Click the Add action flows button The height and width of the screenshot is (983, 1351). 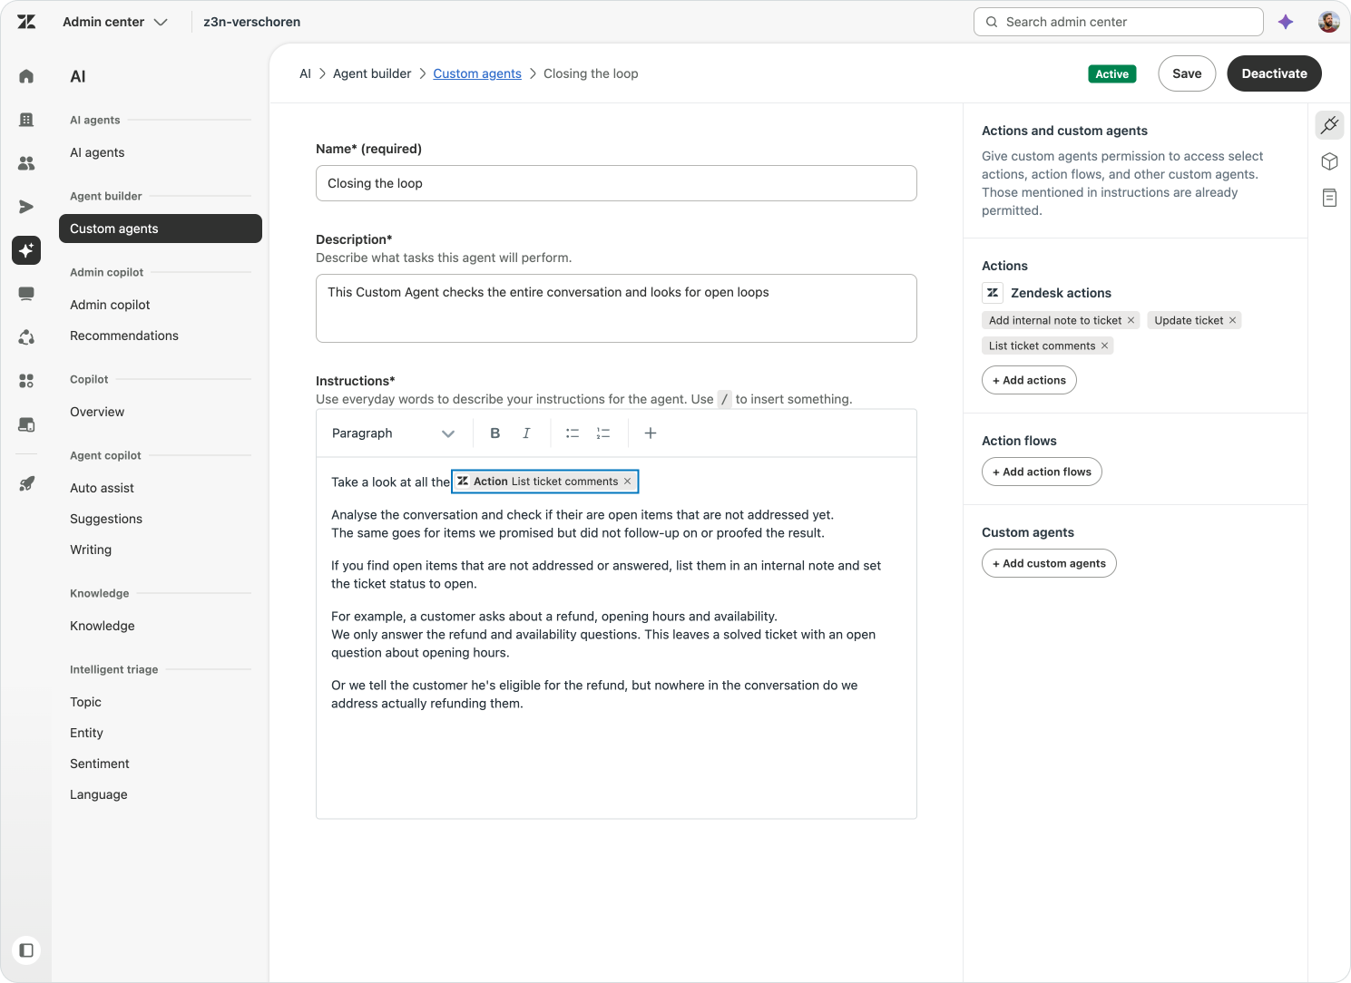click(1042, 472)
